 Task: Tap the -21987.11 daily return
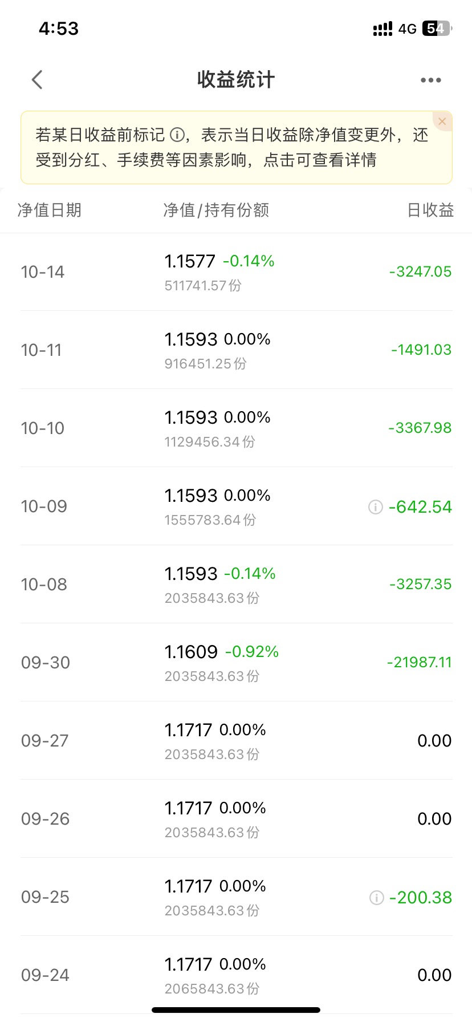[x=419, y=662]
